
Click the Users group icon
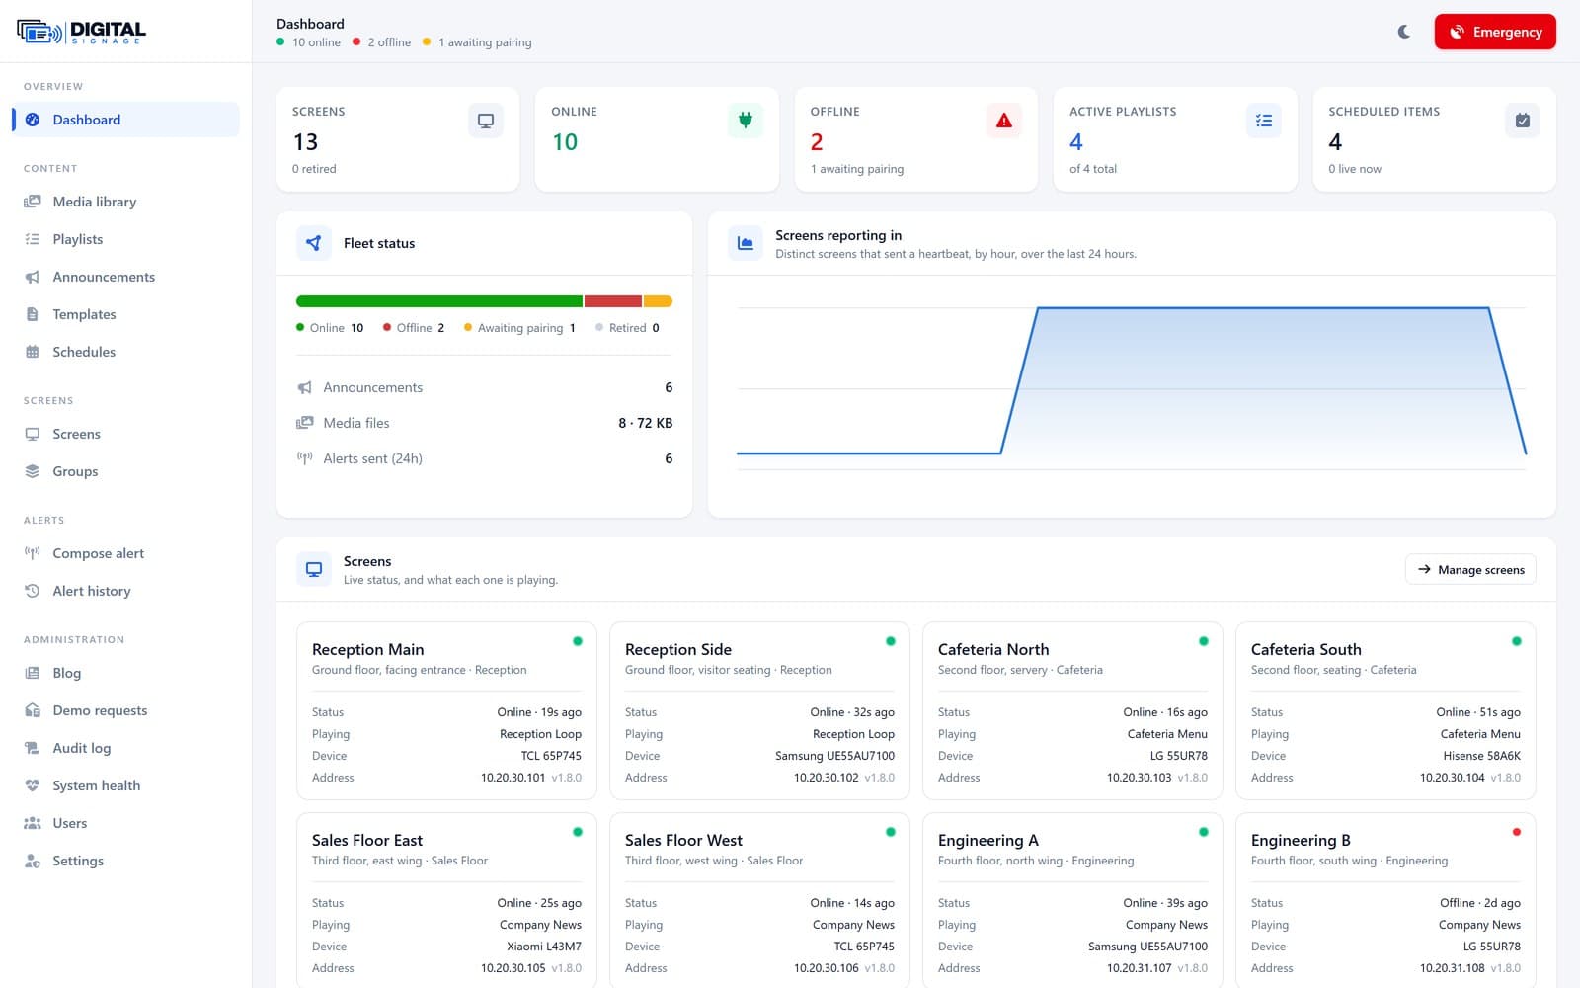[x=33, y=823]
